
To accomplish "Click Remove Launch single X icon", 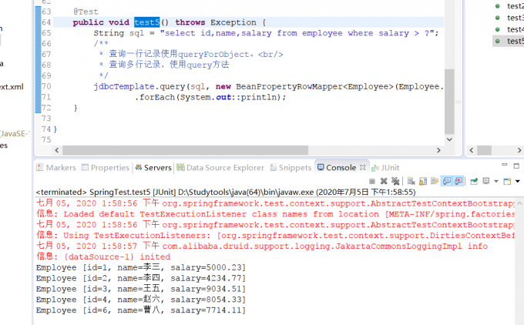I will (384, 181).
